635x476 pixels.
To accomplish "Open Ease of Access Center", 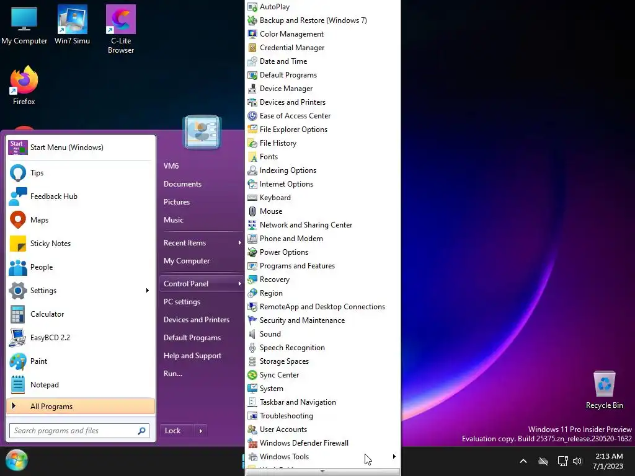I will tap(322, 116).
